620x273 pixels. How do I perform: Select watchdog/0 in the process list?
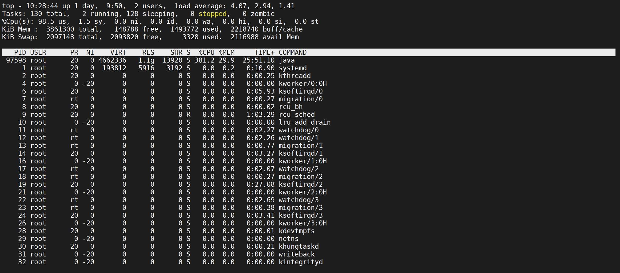299,130
